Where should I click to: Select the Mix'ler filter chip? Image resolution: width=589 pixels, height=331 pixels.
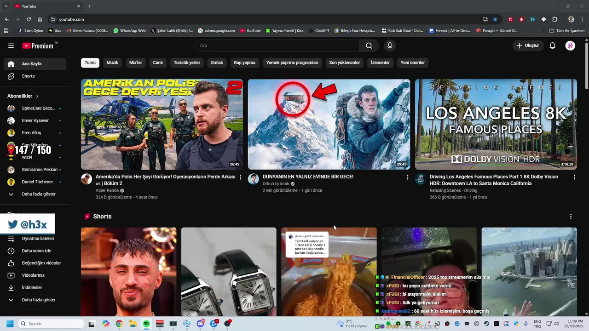pyautogui.click(x=136, y=63)
